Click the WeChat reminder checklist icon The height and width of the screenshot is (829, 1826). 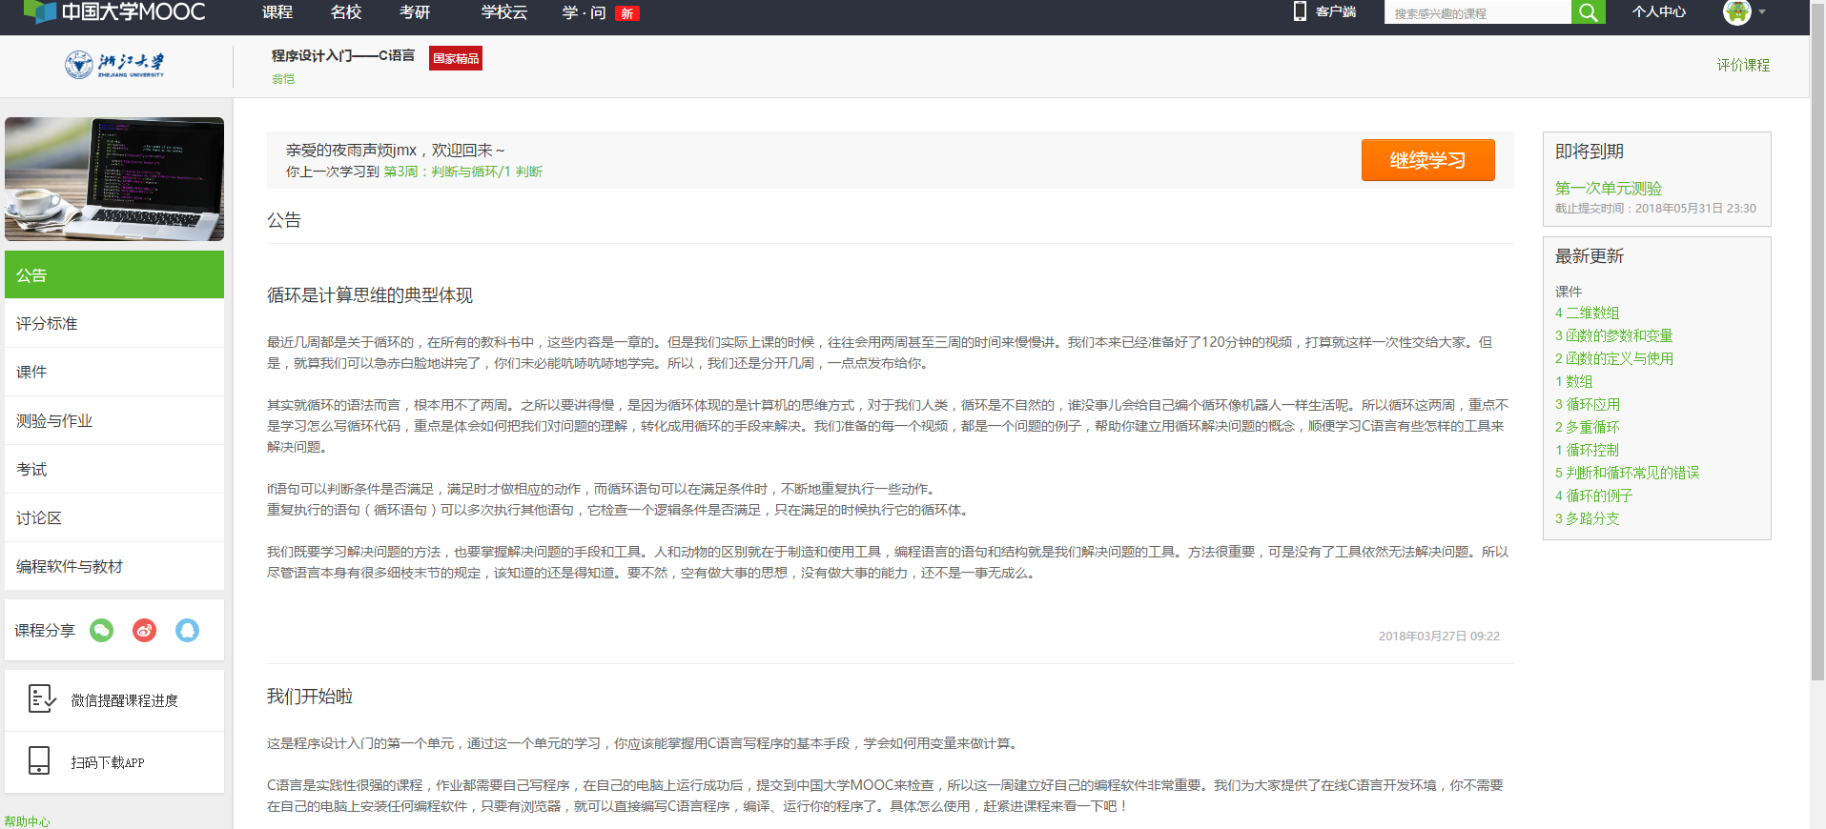pyautogui.click(x=41, y=699)
